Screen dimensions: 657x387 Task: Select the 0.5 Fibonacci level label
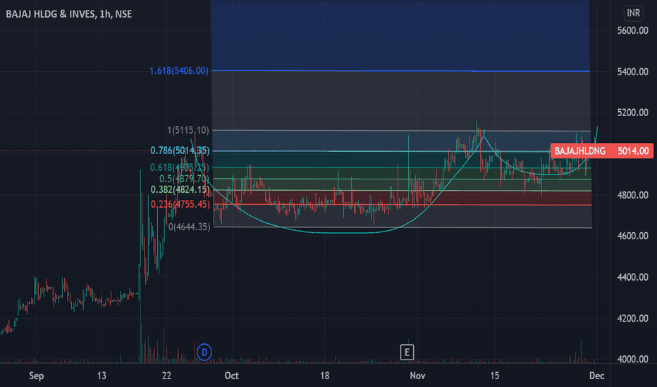184,179
